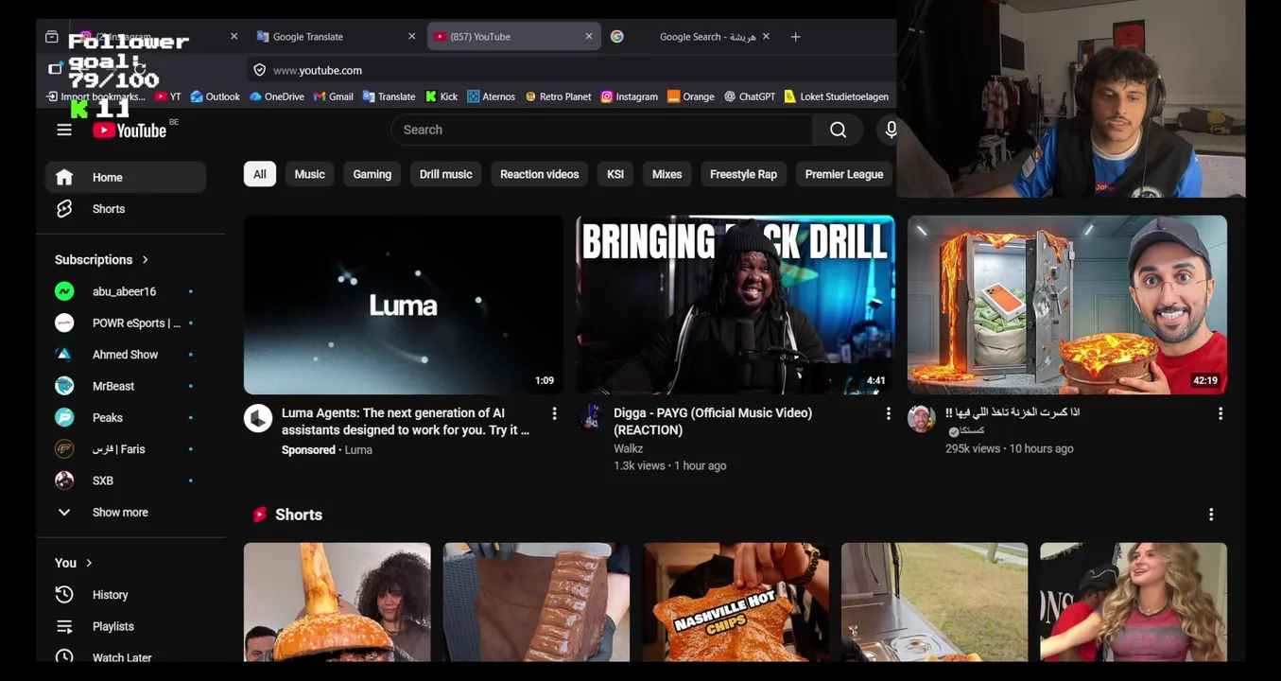1281x681 pixels.
Task: Select the Freestyle Rap chip
Action: [x=743, y=174]
